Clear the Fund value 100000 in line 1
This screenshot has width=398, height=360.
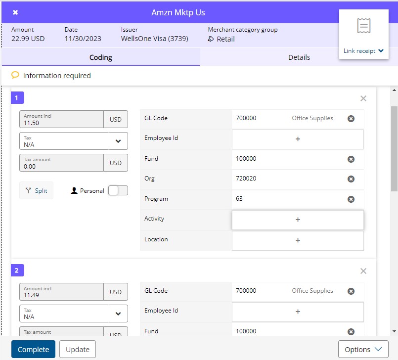click(x=351, y=159)
